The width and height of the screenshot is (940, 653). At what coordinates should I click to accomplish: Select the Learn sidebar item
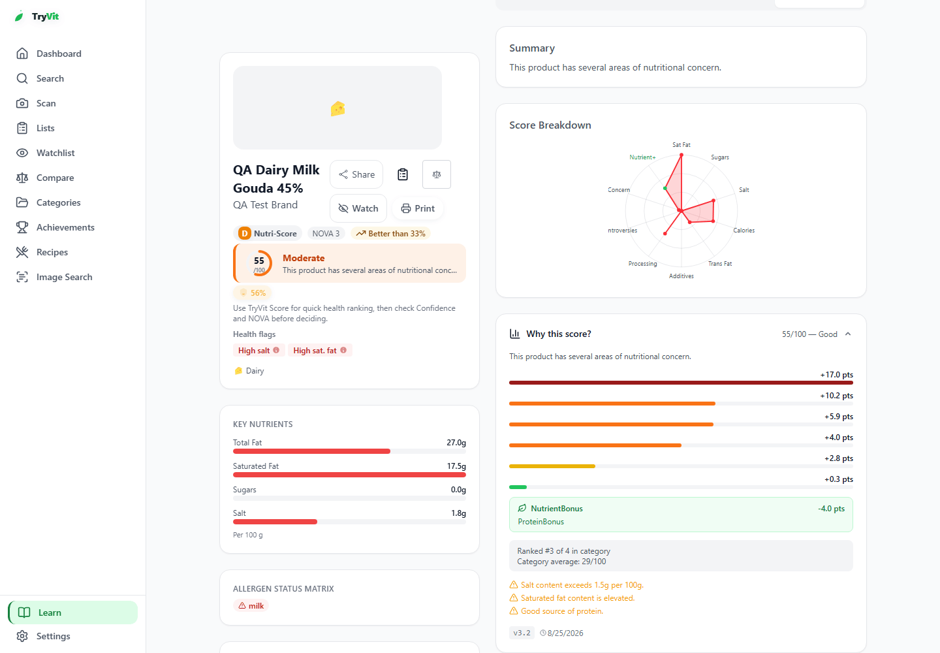pos(73,613)
